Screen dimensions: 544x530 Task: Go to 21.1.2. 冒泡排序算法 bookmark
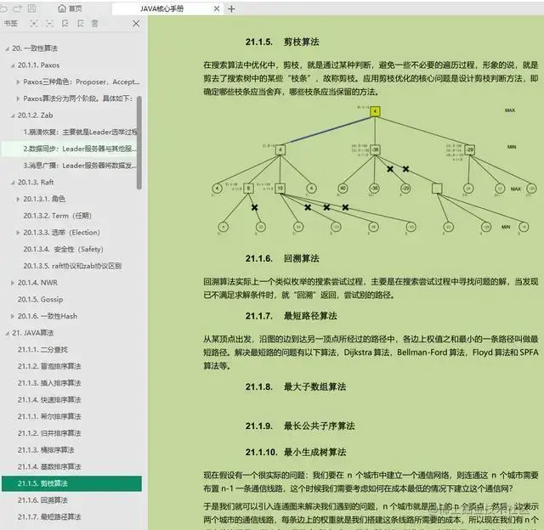coord(49,366)
